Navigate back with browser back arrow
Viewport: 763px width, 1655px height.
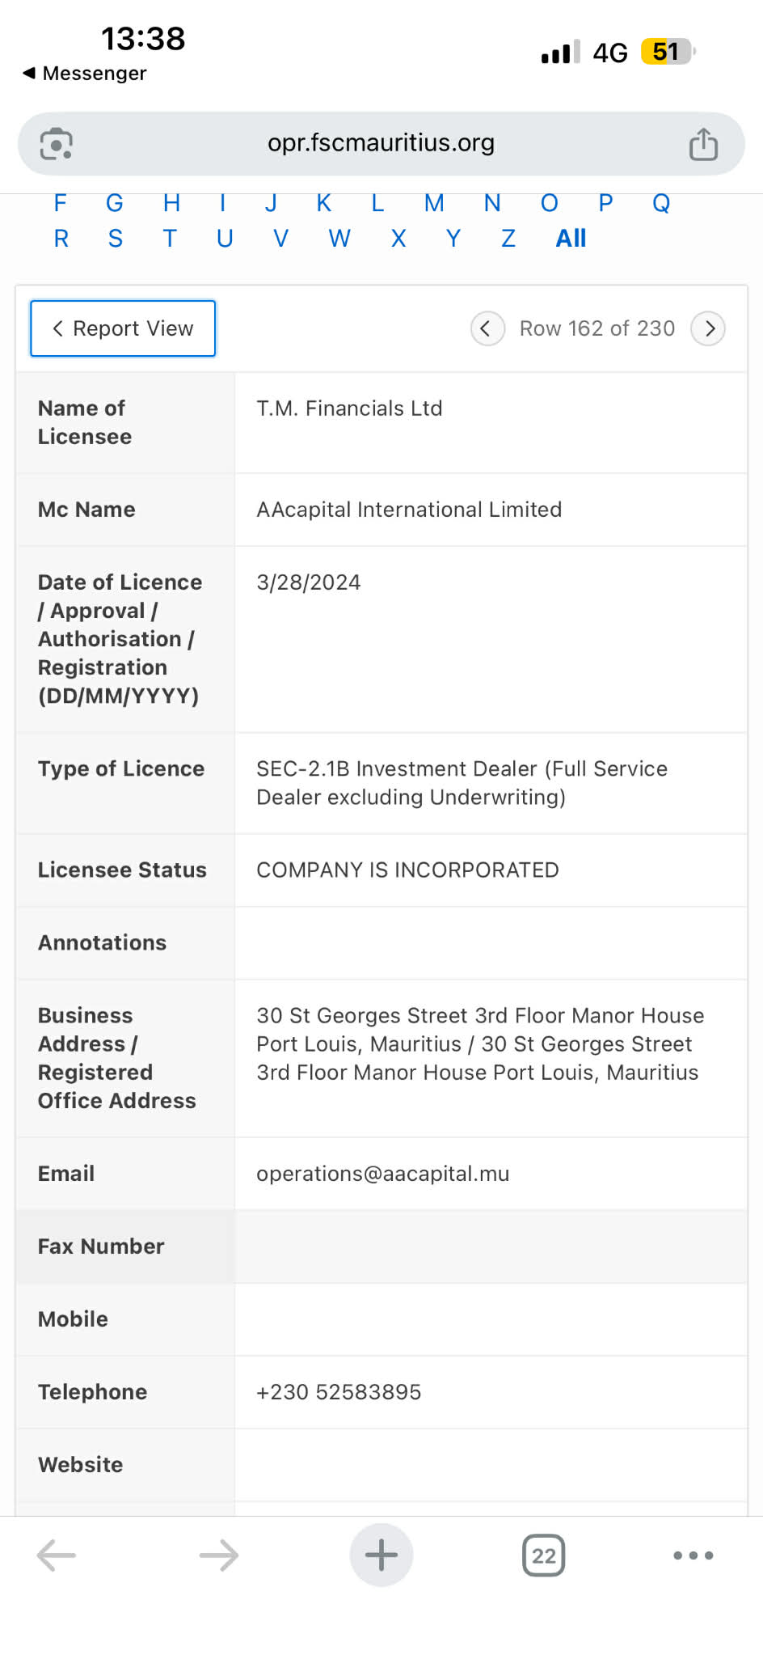[57, 1555]
